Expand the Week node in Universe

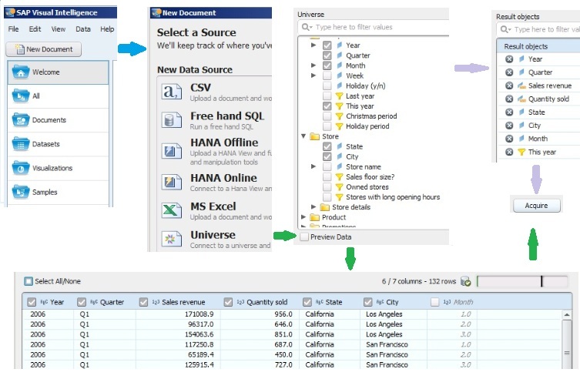pyautogui.click(x=313, y=75)
